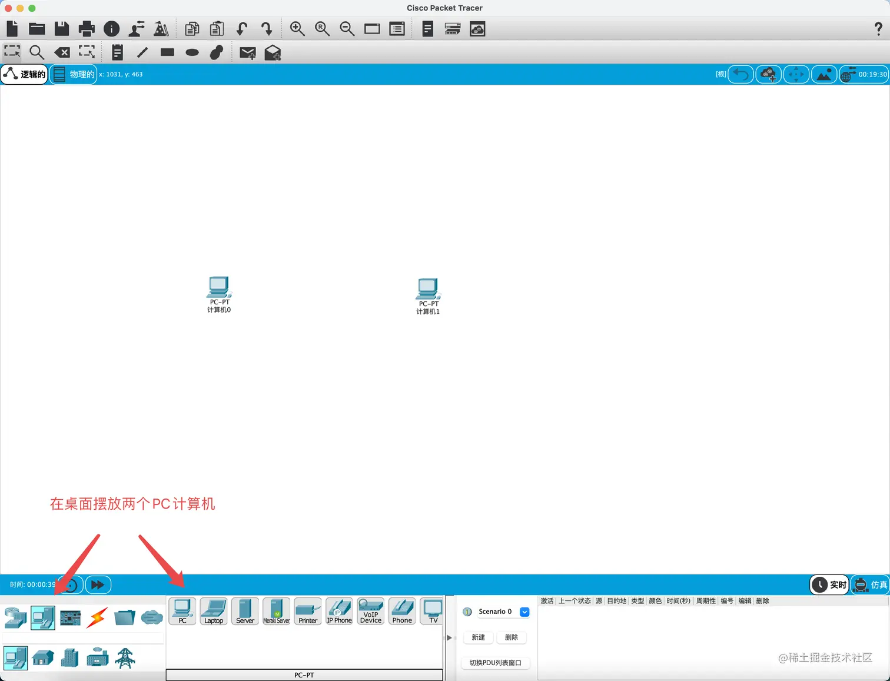Choose the Smart City subcategory

click(x=70, y=657)
